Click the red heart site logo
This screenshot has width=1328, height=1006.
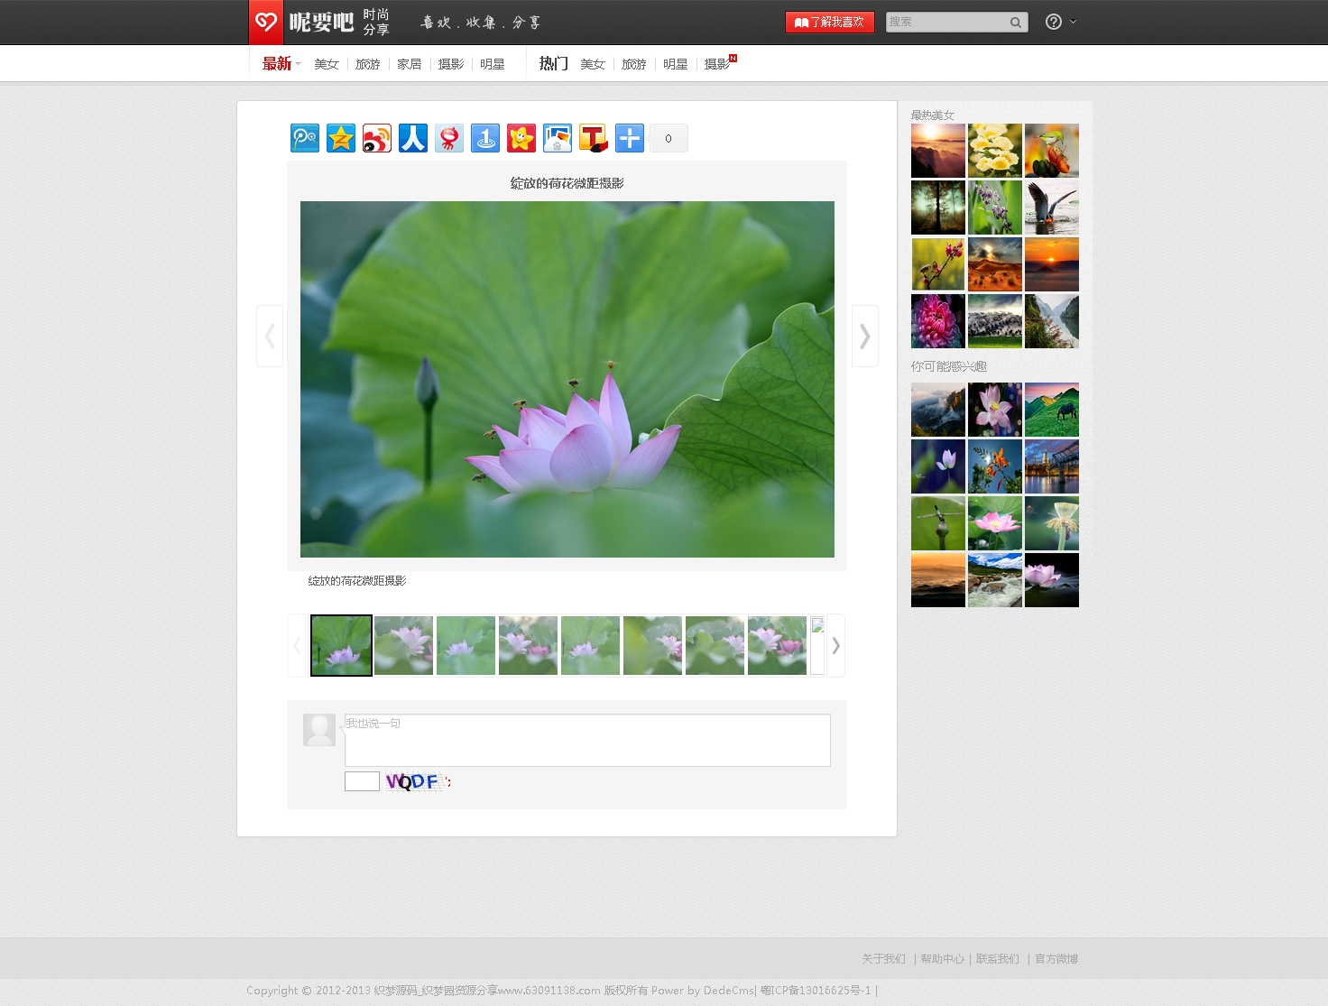(266, 22)
